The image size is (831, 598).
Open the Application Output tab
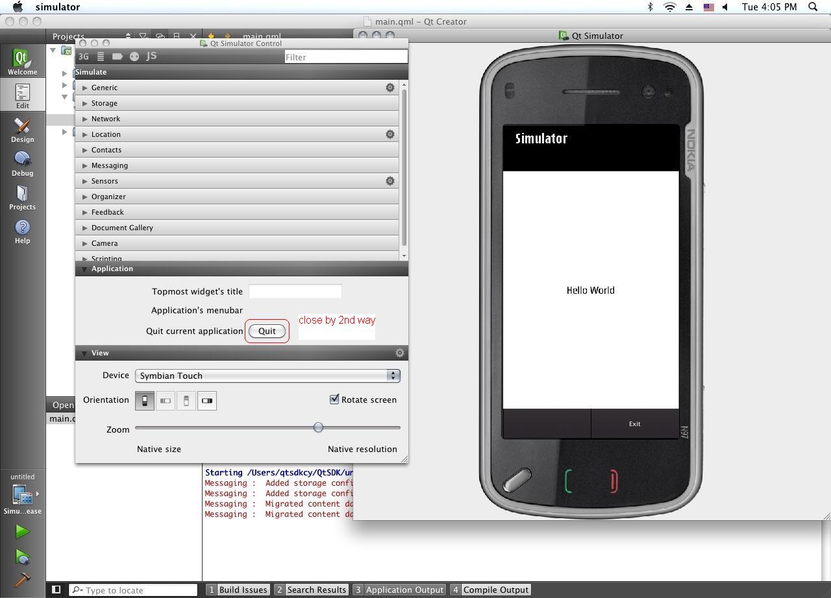pyautogui.click(x=399, y=590)
